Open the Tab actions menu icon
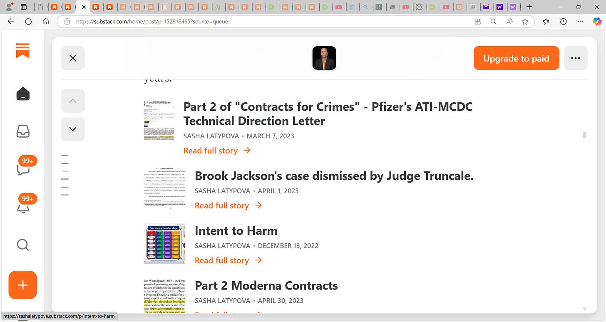The width and height of the screenshot is (606, 322). (x=24, y=7)
